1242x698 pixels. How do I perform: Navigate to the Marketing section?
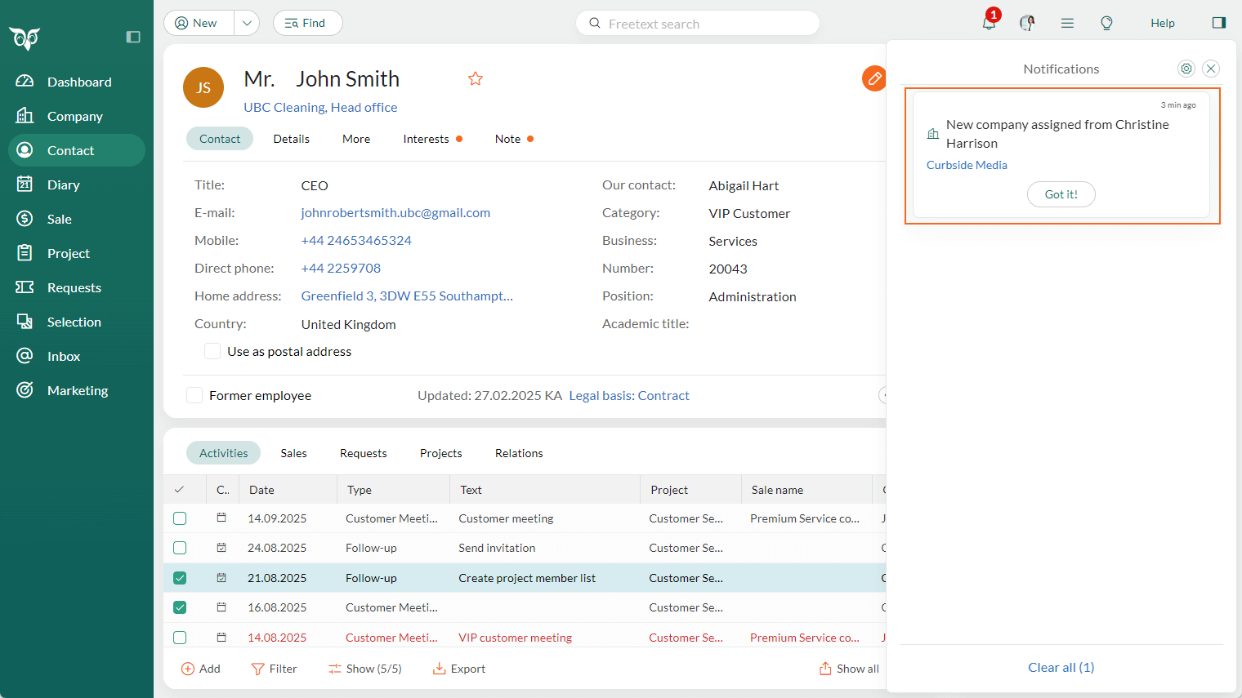click(x=77, y=390)
